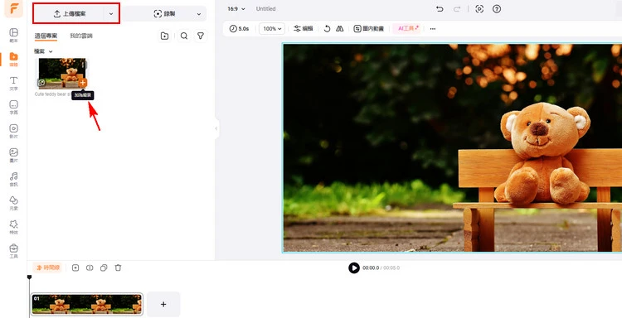The image size is (622, 318).
Task: Flip the image with the mirror icon
Action: tap(339, 28)
